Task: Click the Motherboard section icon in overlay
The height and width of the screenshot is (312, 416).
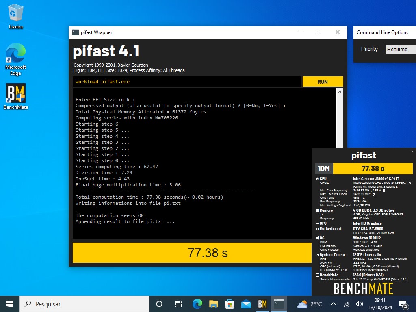Action: pos(317,229)
